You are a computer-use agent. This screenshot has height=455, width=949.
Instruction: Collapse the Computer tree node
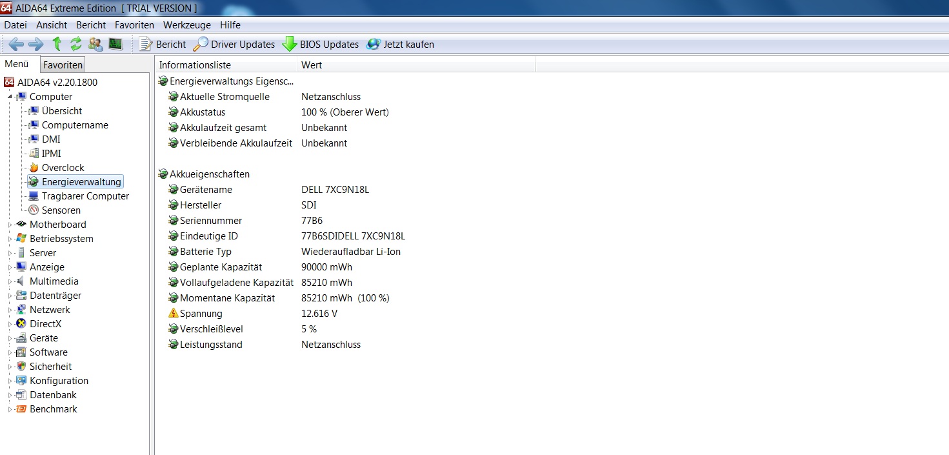(10, 97)
